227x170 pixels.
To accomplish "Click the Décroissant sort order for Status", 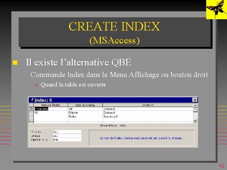I will pos(148,116).
